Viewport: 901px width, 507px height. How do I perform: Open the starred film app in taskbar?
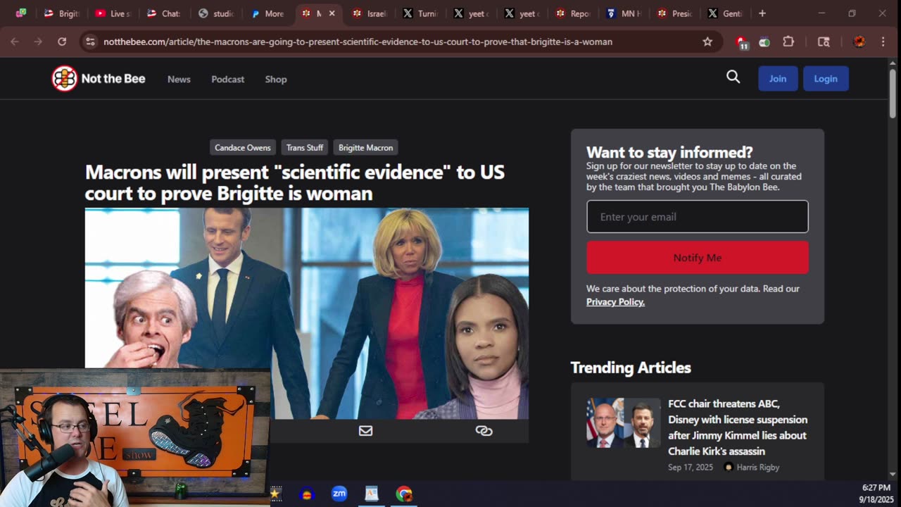pyautogui.click(x=275, y=494)
